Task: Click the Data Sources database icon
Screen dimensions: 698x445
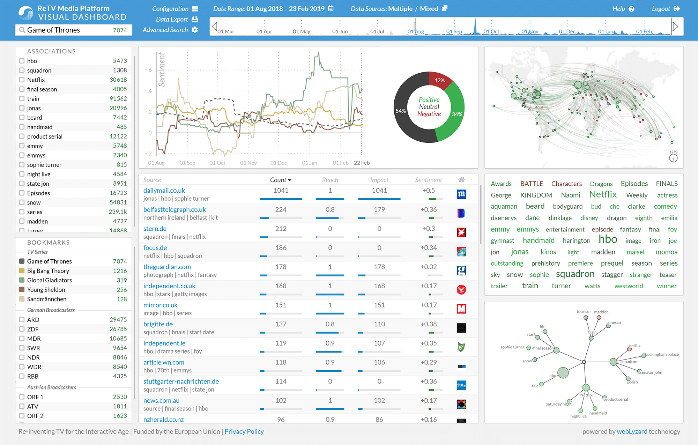Action: pos(445,8)
